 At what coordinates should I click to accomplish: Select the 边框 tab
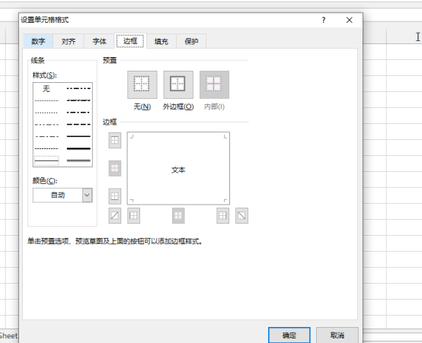point(130,41)
